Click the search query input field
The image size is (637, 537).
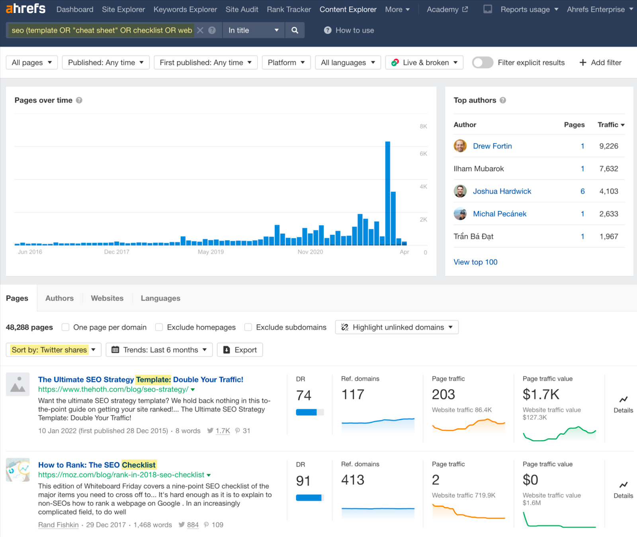(x=102, y=30)
